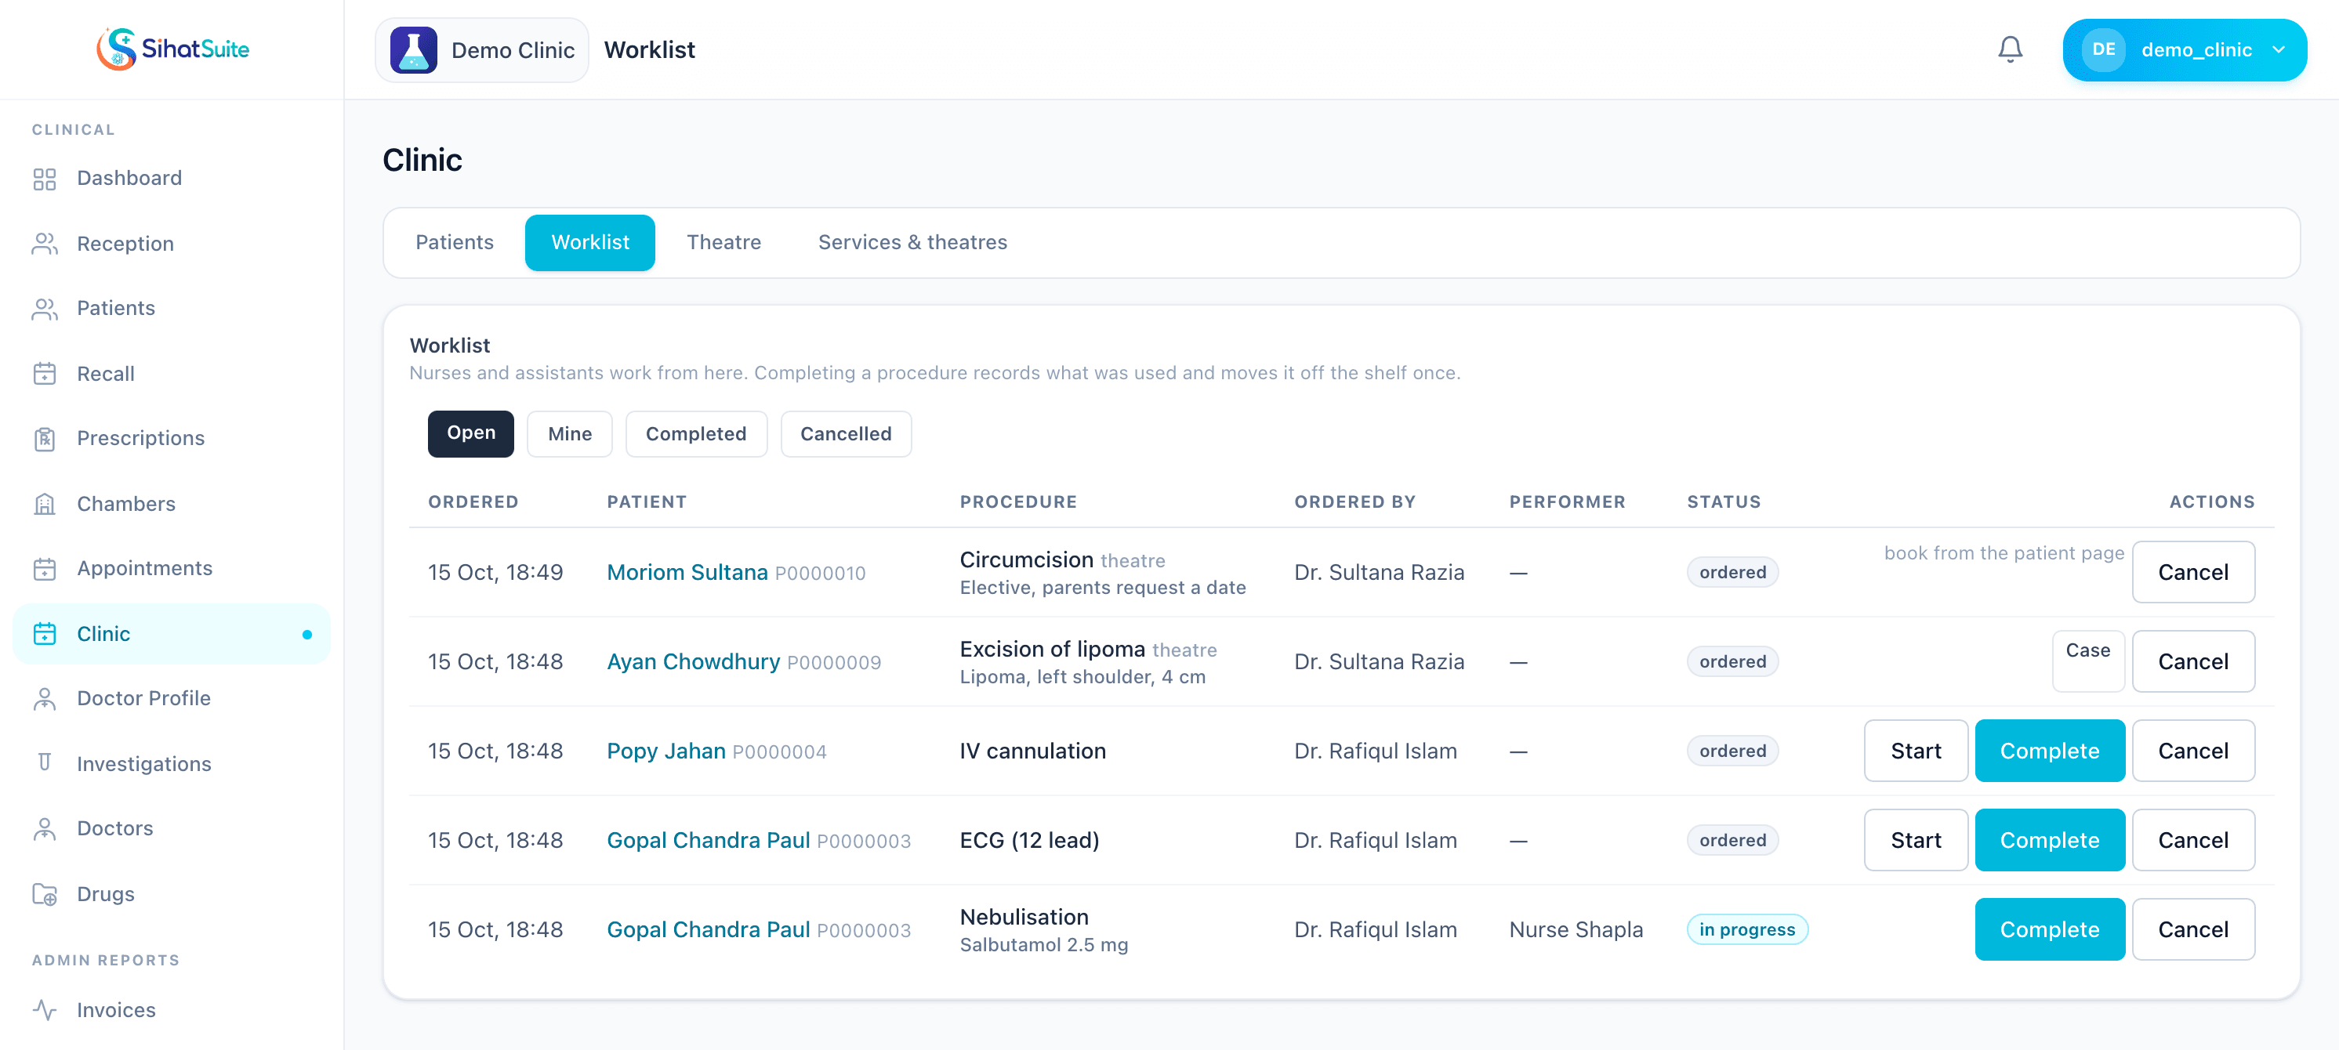This screenshot has width=2339, height=1050.
Task: Show Cancelled procedures filter
Action: pyautogui.click(x=845, y=434)
